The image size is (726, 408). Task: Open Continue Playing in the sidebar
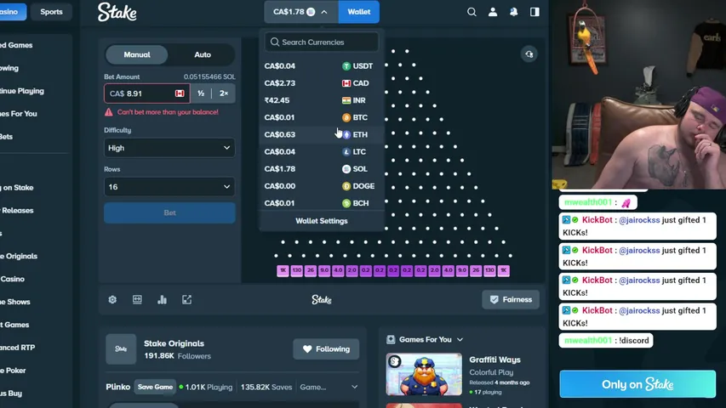[22, 91]
